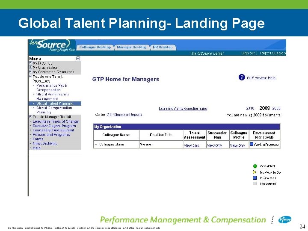
Task: Click The hrSource Center link
Action: pyautogui.click(x=207, y=53)
